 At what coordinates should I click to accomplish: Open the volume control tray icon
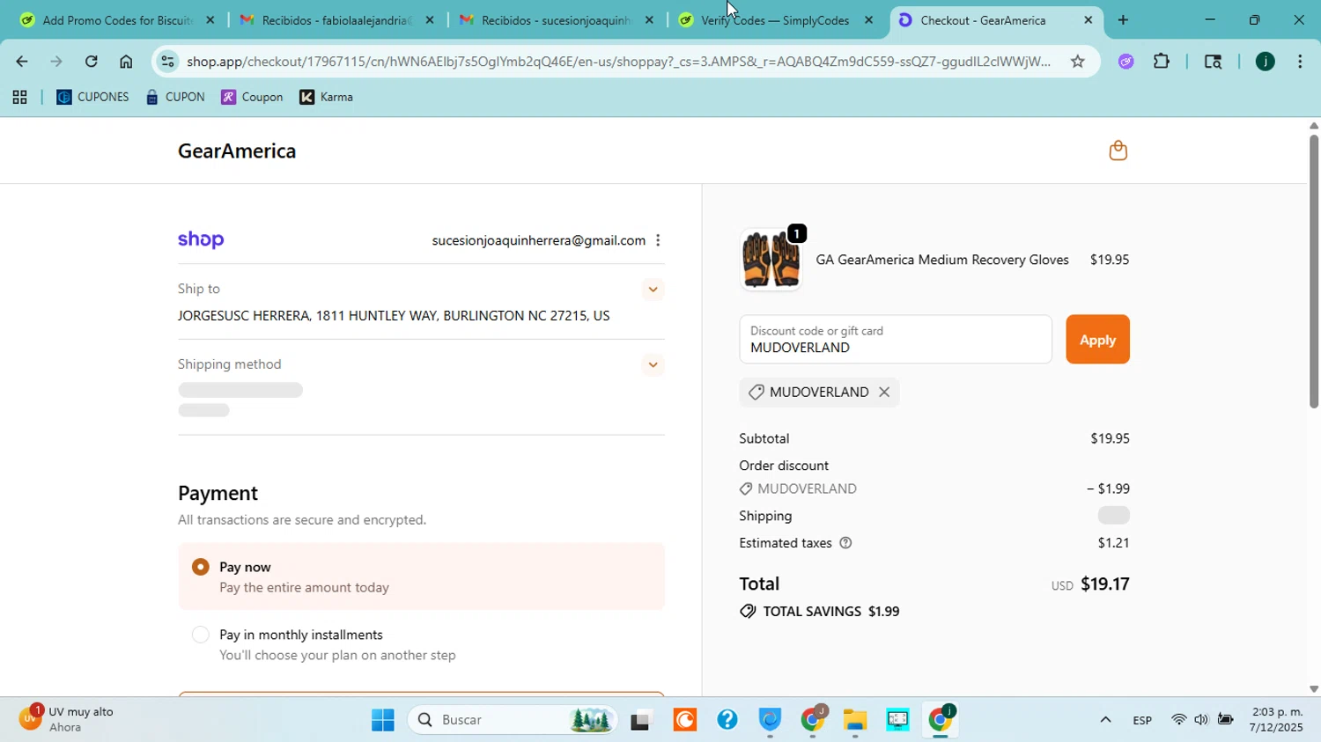click(1201, 720)
